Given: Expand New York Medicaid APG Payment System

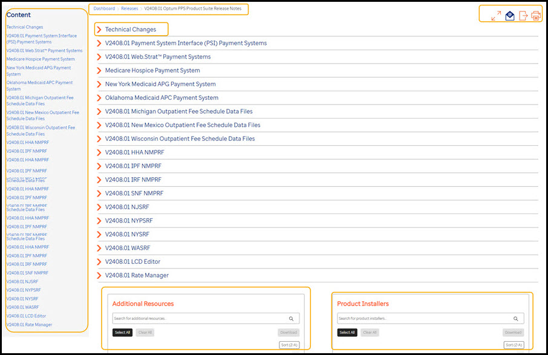Looking at the screenshot, I should click(x=318, y=84).
